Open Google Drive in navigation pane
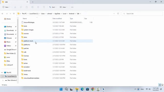Screen dimensions: 164x92 point(11,50)
